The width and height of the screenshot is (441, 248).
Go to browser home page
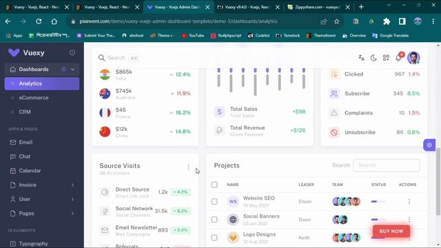point(54,21)
